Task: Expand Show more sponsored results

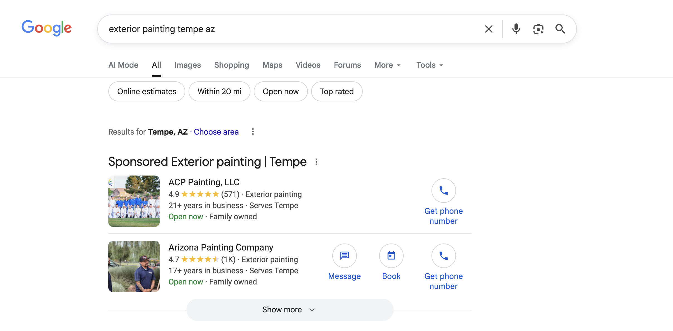Action: pyautogui.click(x=290, y=309)
